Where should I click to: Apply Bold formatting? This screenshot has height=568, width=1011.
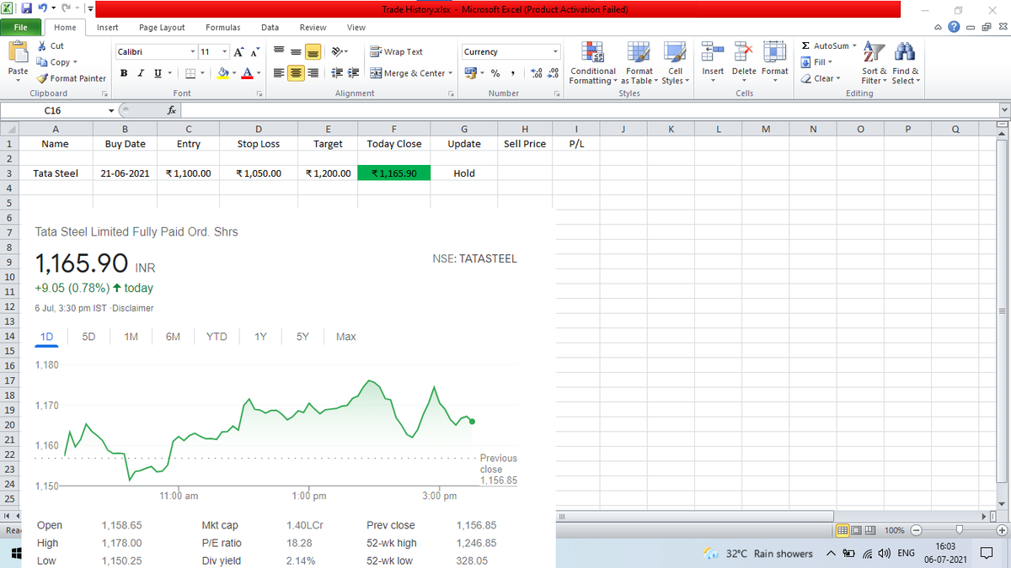click(x=124, y=73)
